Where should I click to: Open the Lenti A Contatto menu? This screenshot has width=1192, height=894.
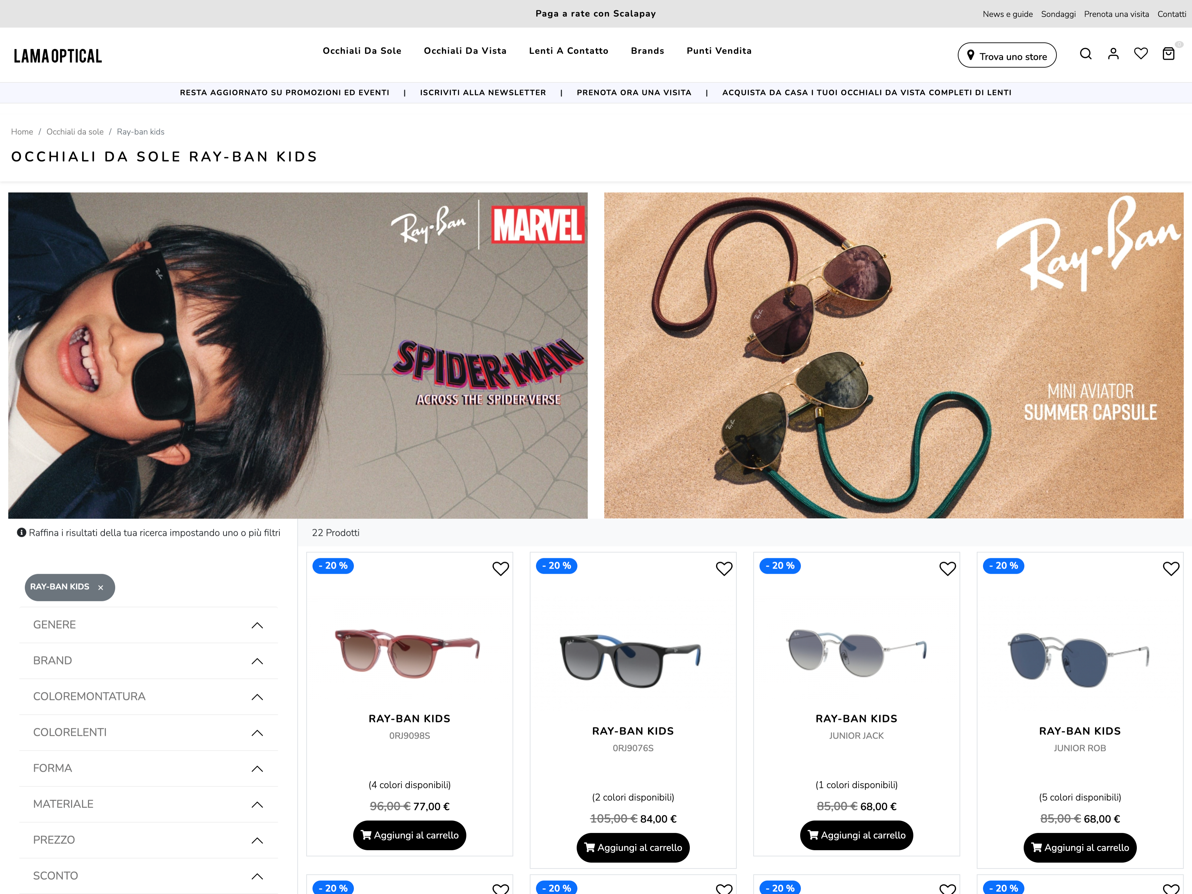click(x=568, y=51)
